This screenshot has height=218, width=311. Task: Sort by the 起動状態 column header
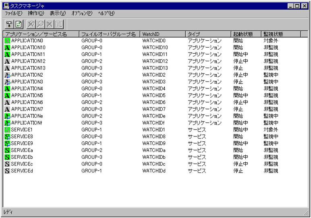(x=246, y=34)
